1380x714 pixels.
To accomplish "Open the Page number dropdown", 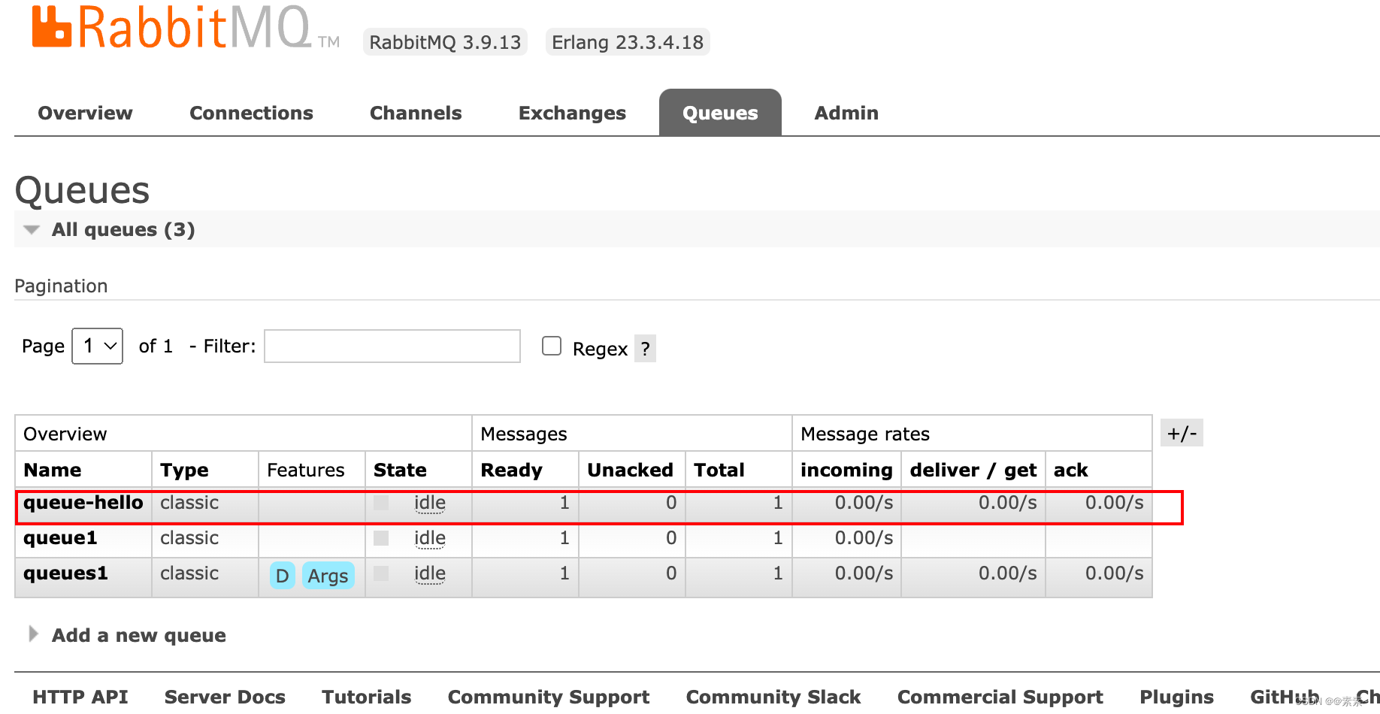I will pyautogui.click(x=97, y=346).
